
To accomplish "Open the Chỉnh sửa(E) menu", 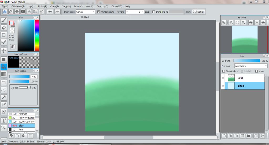I will coord(18,6).
